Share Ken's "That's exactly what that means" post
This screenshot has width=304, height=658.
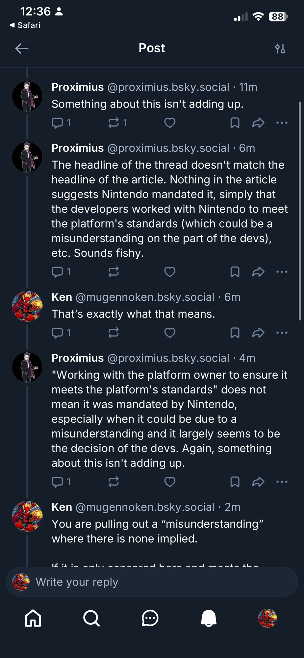point(258,333)
